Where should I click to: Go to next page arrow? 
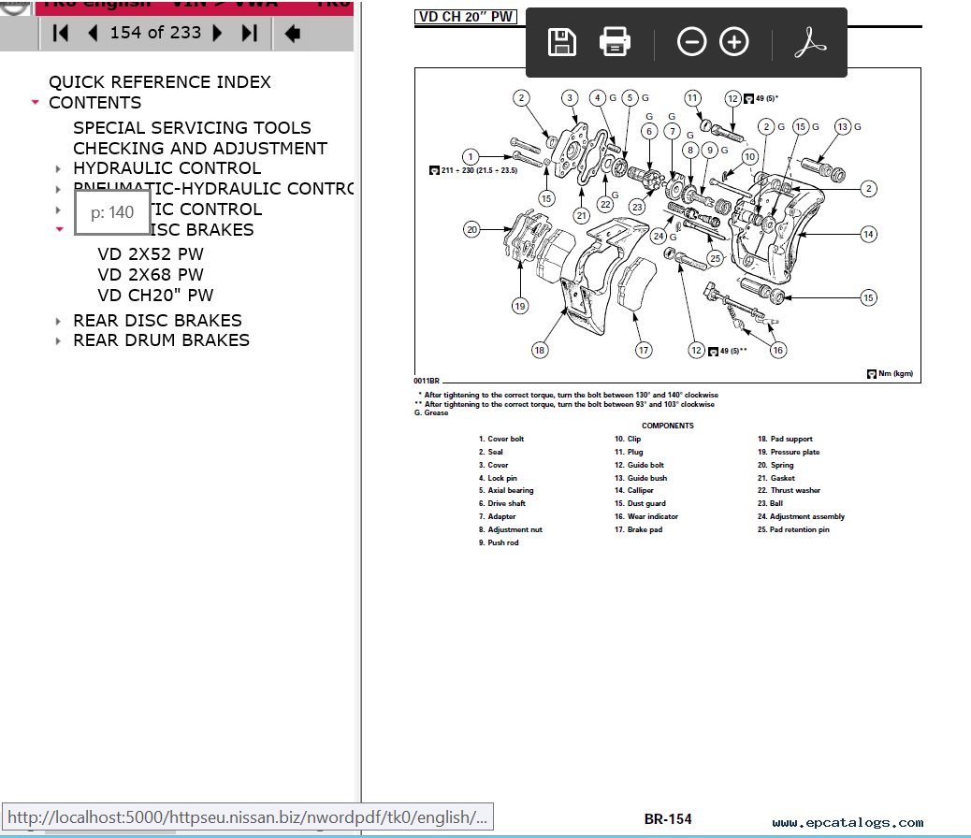217,33
